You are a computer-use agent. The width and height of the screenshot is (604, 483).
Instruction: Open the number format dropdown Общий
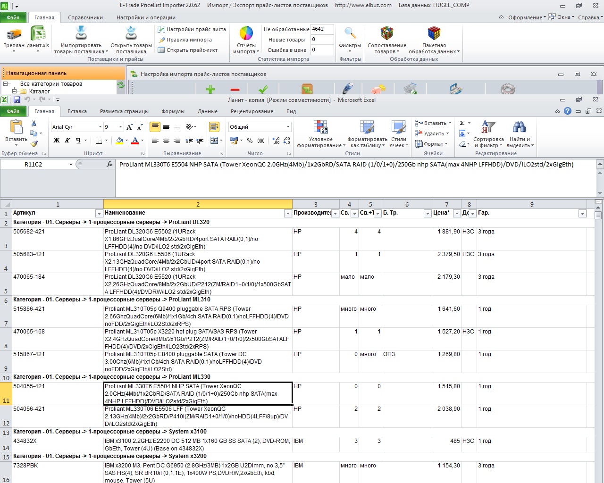[288, 127]
